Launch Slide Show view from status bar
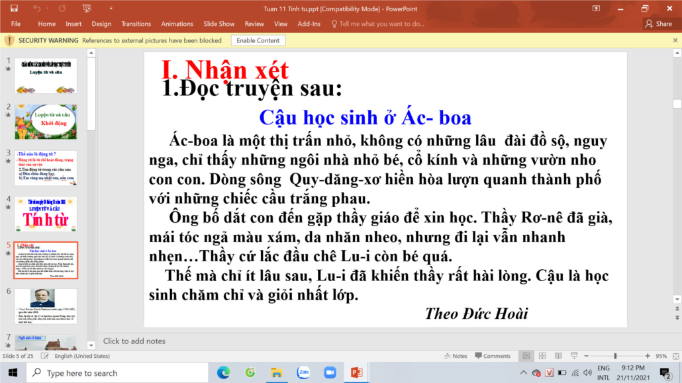682x383 pixels. pos(574,356)
